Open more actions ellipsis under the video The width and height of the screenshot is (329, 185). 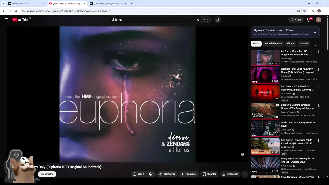tap(245, 174)
